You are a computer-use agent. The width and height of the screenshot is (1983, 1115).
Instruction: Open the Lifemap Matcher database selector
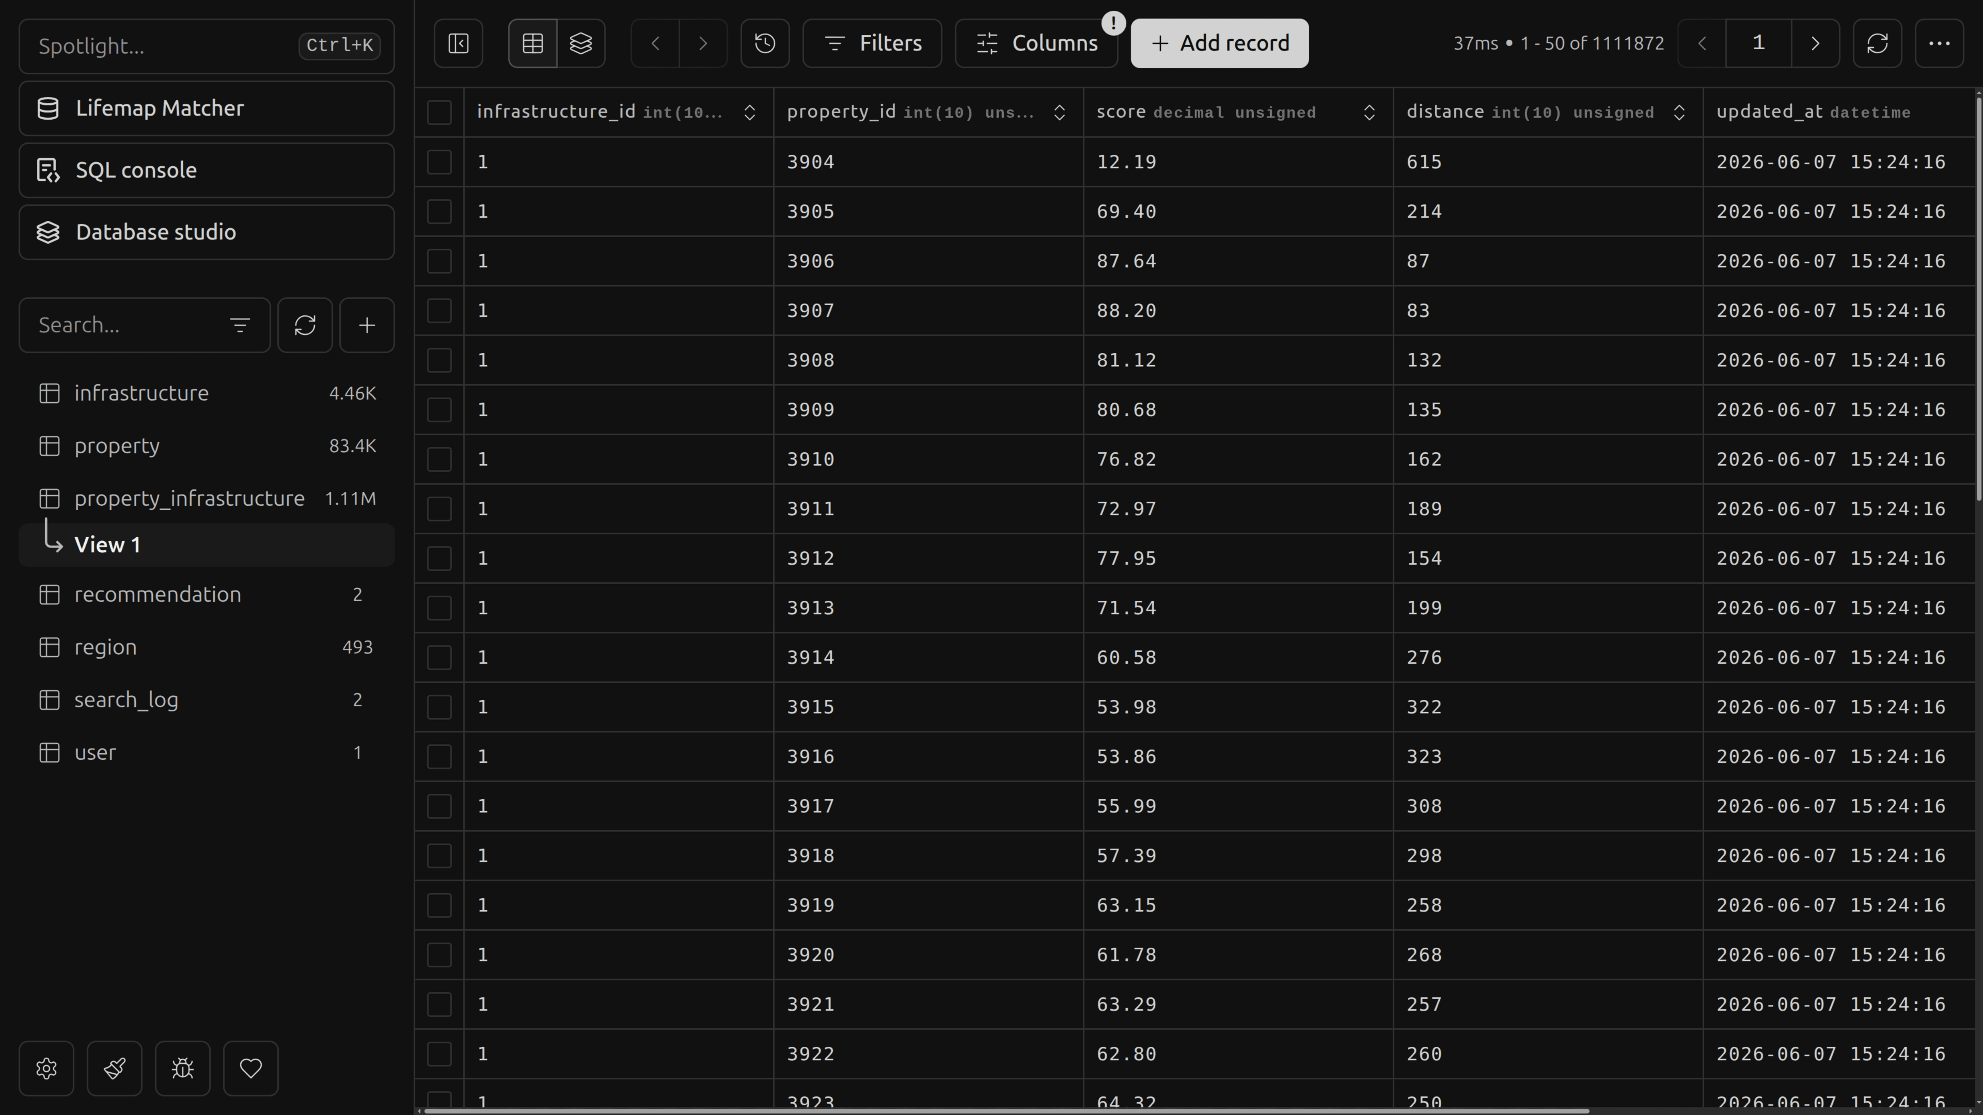(207, 108)
